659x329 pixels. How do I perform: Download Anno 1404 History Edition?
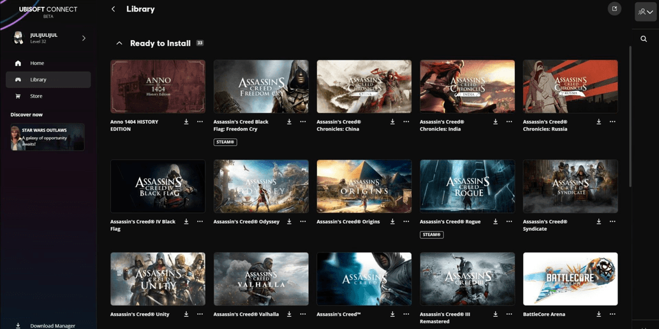click(x=186, y=121)
